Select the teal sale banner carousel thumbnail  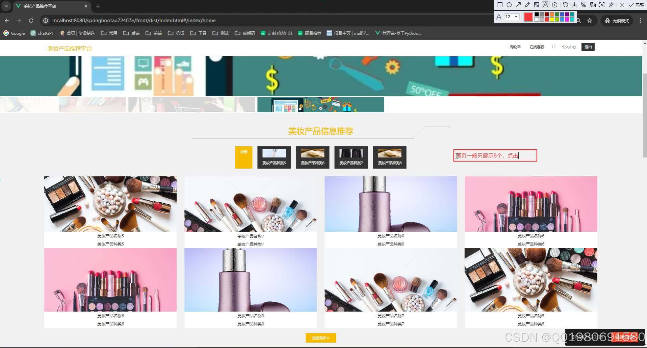click(x=320, y=105)
